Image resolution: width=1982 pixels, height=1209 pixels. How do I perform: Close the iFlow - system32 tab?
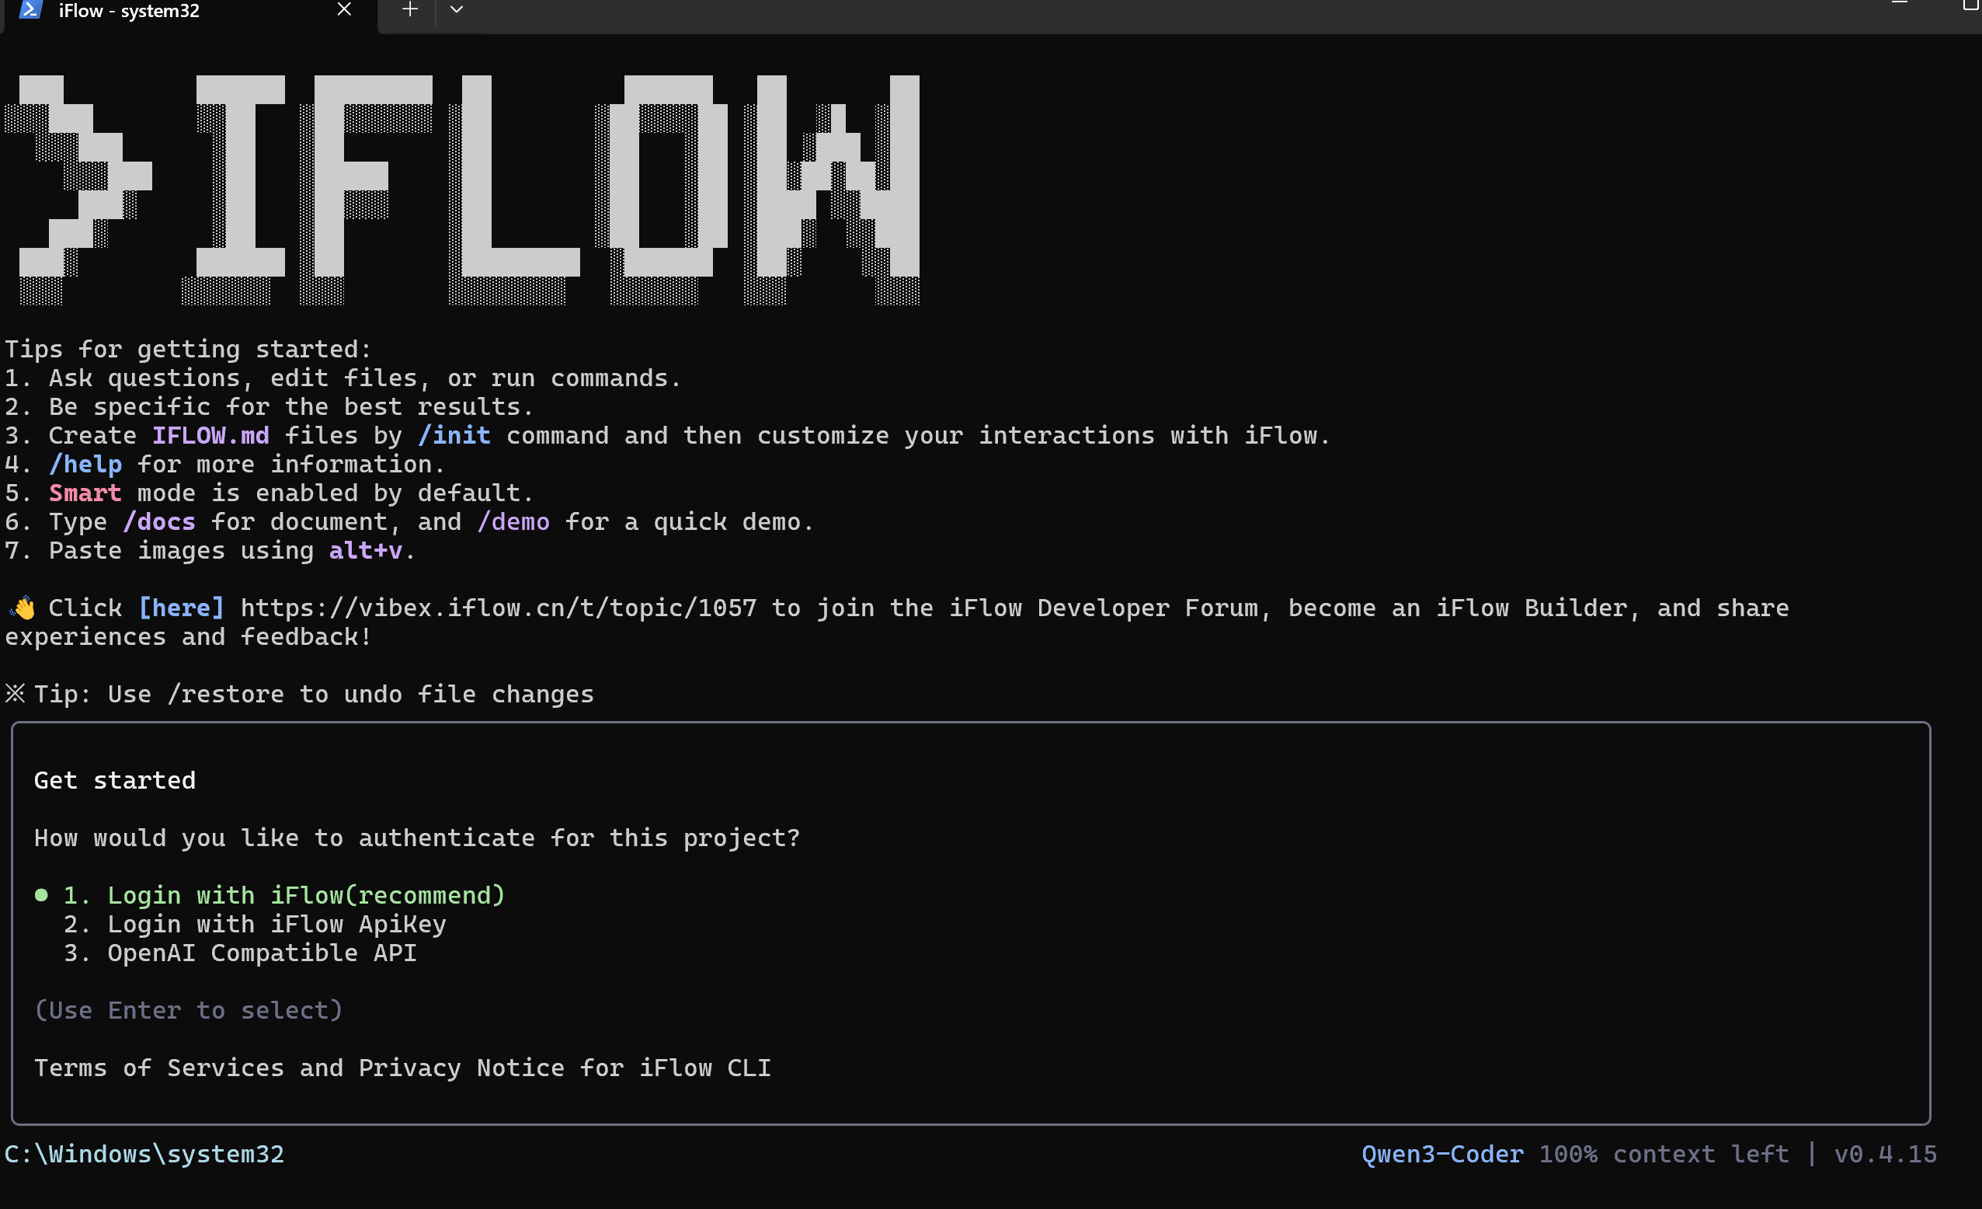pyautogui.click(x=344, y=9)
